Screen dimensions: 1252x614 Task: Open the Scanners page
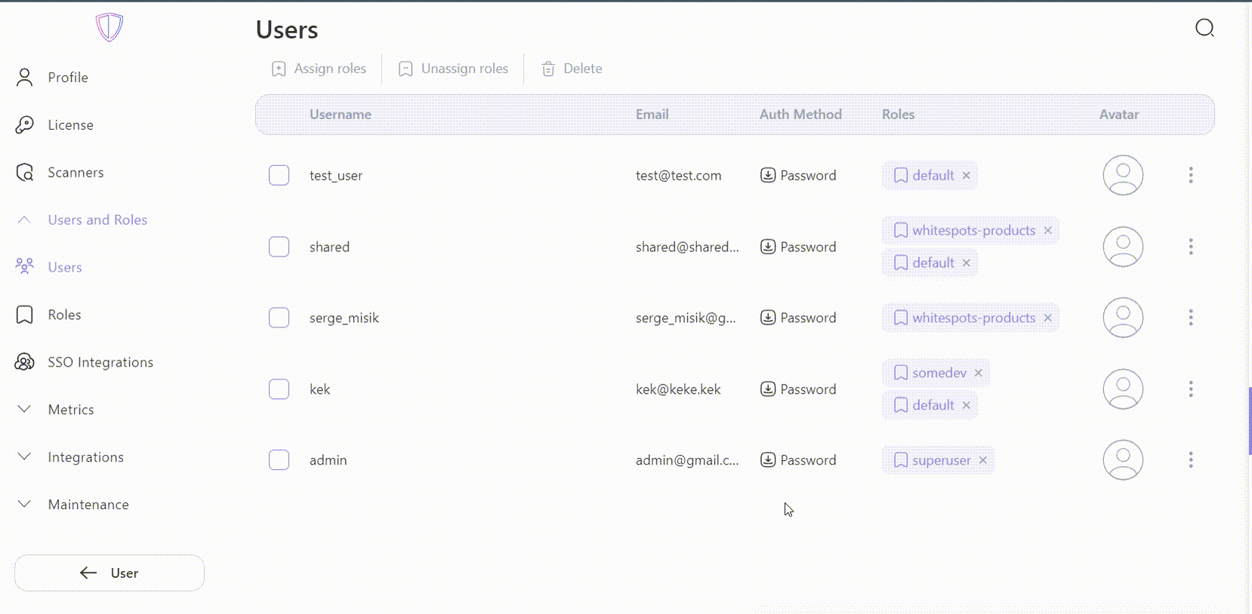pyautogui.click(x=76, y=173)
